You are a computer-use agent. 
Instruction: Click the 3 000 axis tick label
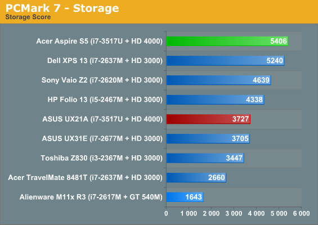[x=234, y=213]
